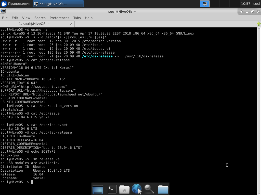261x195 pixels.
Task: Click the 'Linux HiveOS 4.13.16-hiveos' output line
Action: (x=97, y=34)
